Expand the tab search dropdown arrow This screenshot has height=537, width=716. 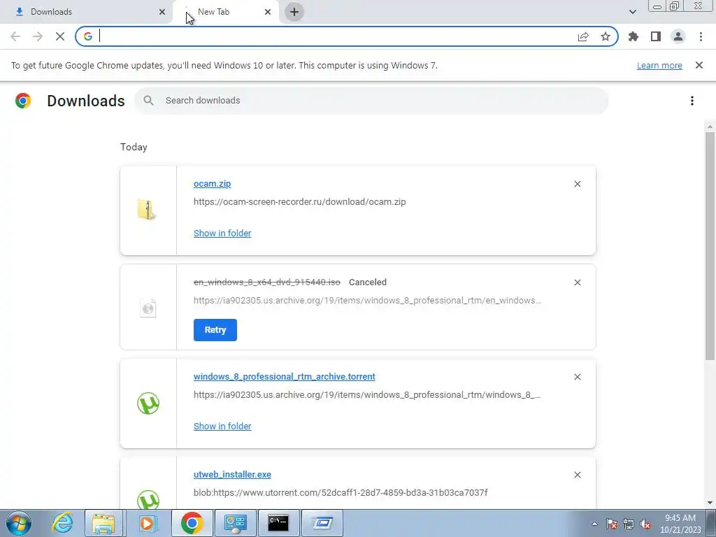click(632, 12)
